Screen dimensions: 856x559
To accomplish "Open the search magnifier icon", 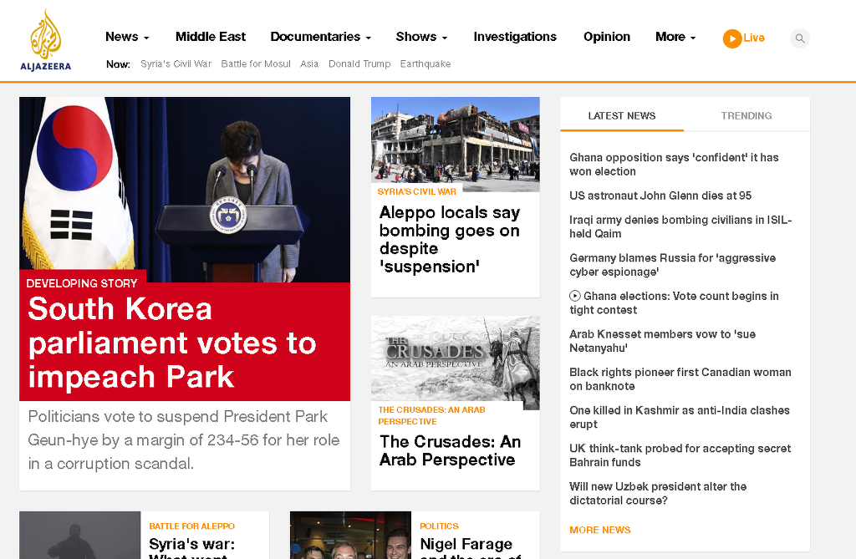I will [800, 38].
